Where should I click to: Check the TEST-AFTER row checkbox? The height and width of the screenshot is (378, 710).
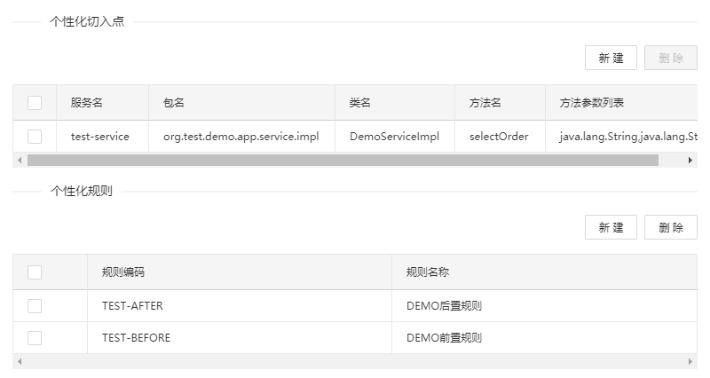click(x=35, y=306)
